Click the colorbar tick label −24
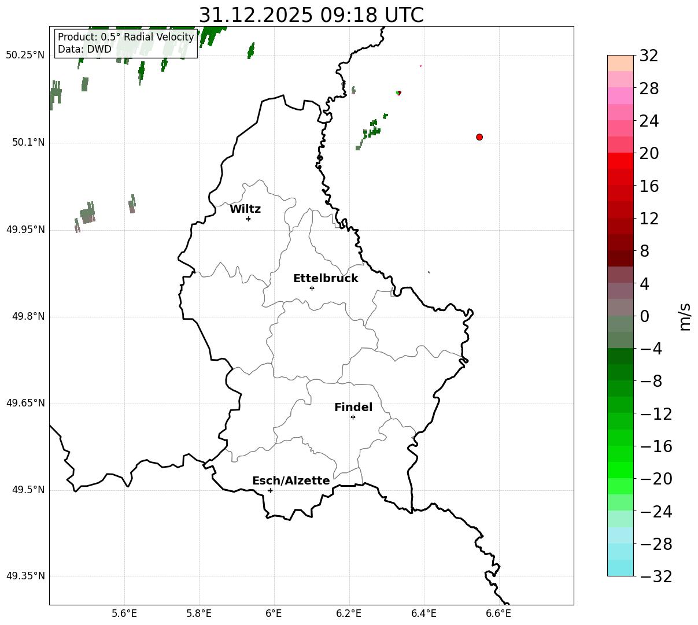 pyautogui.click(x=656, y=512)
